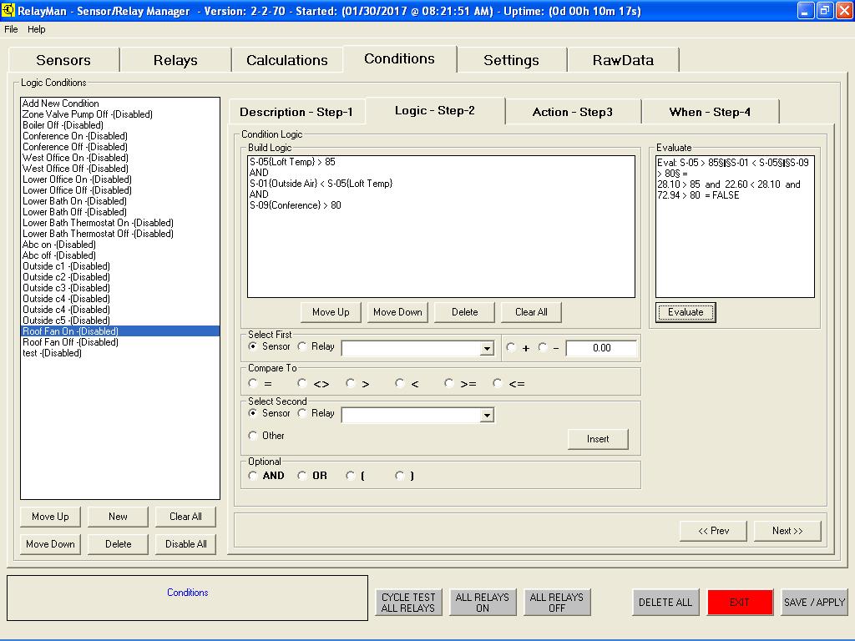Choose Relay option under Select First
The height and width of the screenshot is (641, 855).
pyautogui.click(x=303, y=346)
